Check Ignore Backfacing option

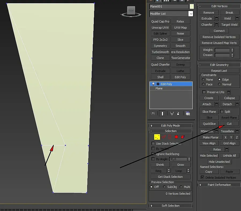[153, 154]
